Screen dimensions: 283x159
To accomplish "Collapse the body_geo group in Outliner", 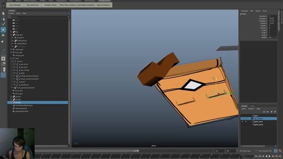I will pyautogui.click(x=11, y=35).
